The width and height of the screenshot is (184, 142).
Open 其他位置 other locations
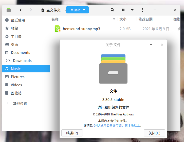[x=26, y=104]
